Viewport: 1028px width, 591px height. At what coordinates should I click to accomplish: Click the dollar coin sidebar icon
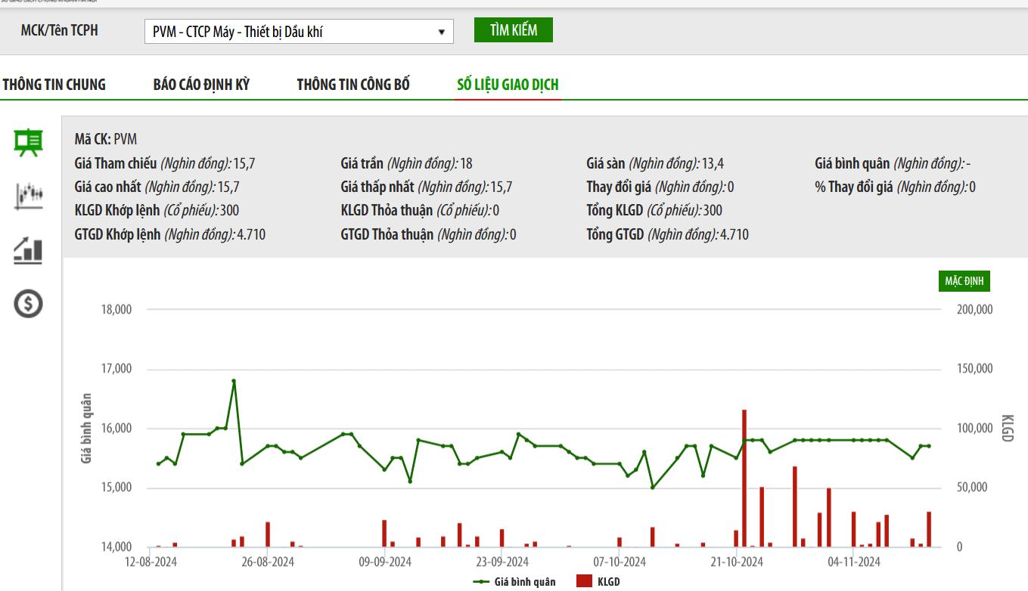[29, 304]
